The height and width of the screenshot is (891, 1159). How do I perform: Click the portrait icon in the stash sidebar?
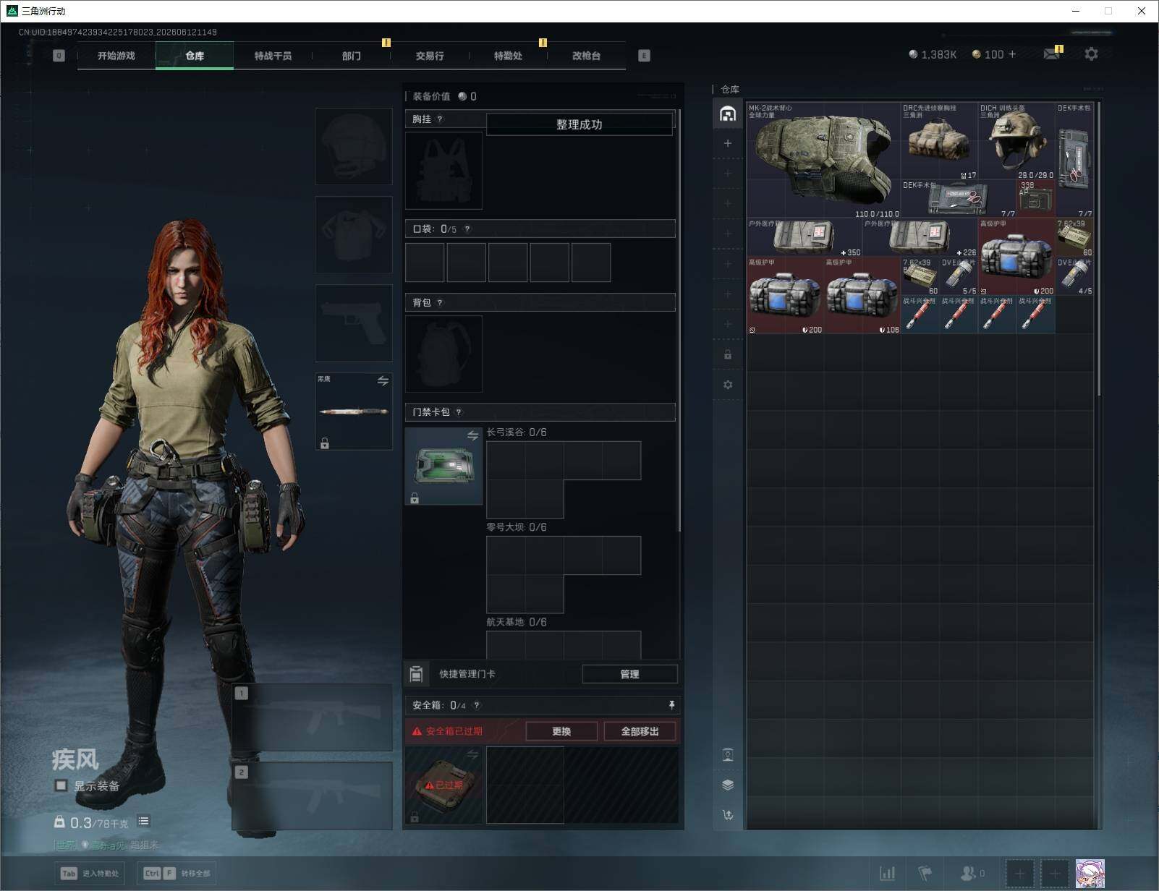click(x=728, y=755)
